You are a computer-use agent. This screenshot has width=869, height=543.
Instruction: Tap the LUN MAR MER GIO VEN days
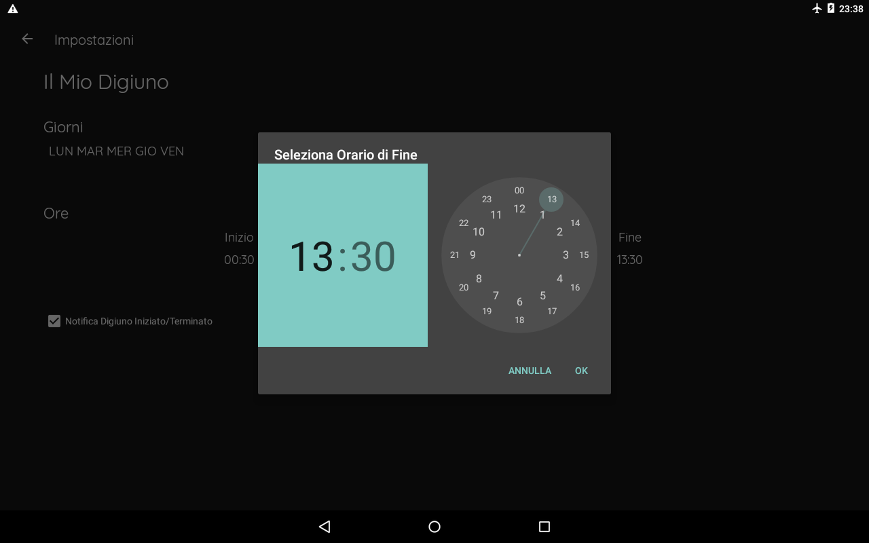116,151
